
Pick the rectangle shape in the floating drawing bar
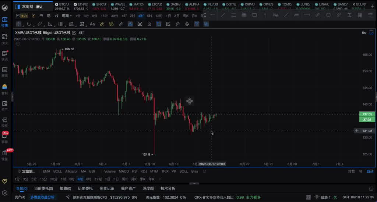[254, 15]
